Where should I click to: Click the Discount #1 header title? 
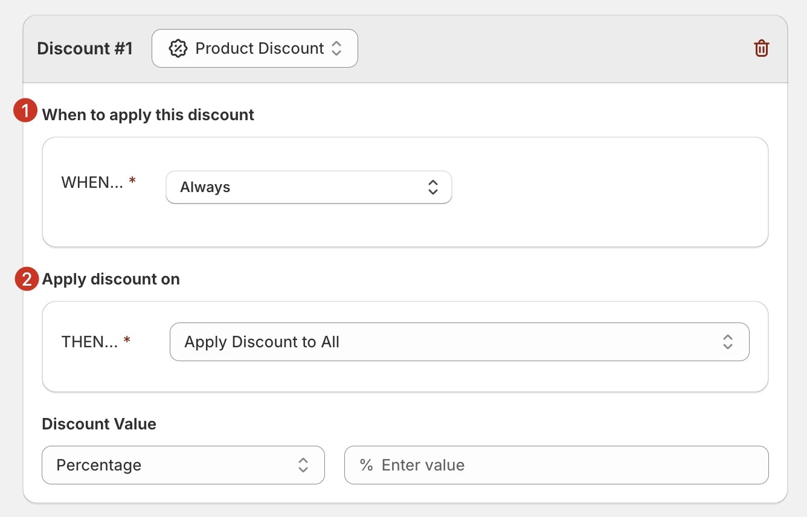(85, 48)
